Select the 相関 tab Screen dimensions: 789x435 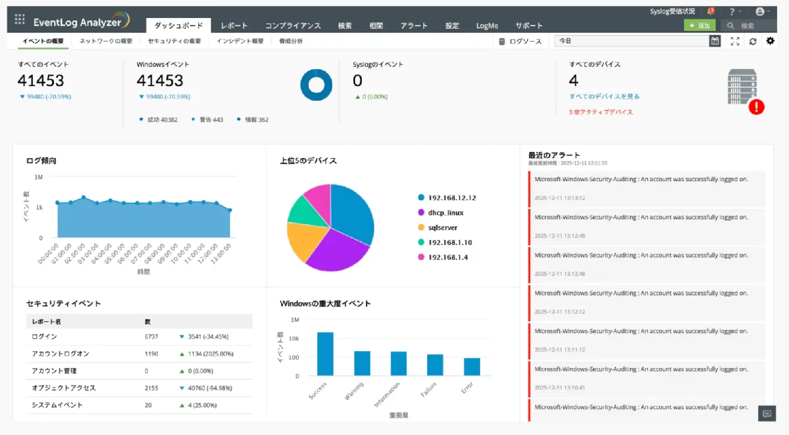376,26
